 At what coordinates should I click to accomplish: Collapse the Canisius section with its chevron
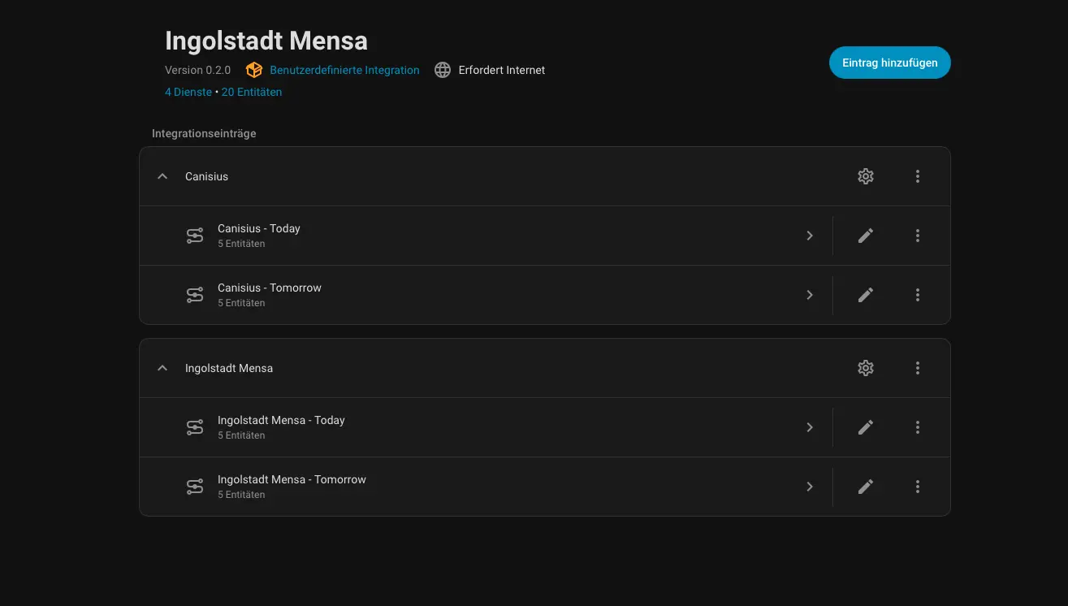162,175
